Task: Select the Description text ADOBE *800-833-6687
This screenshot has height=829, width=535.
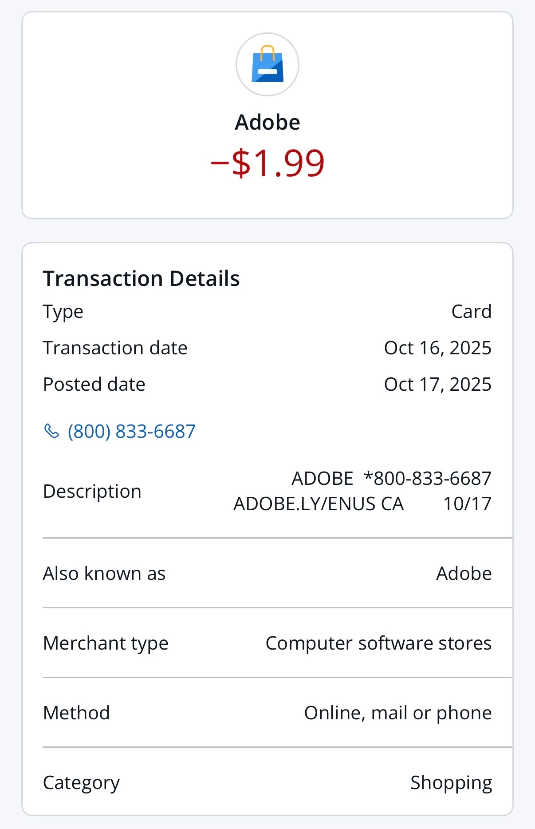Action: [x=391, y=479]
